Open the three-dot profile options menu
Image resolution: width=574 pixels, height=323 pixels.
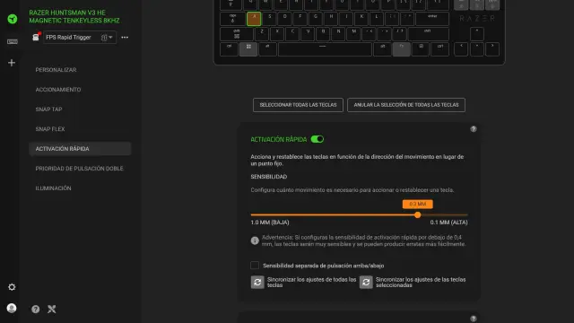[125, 38]
